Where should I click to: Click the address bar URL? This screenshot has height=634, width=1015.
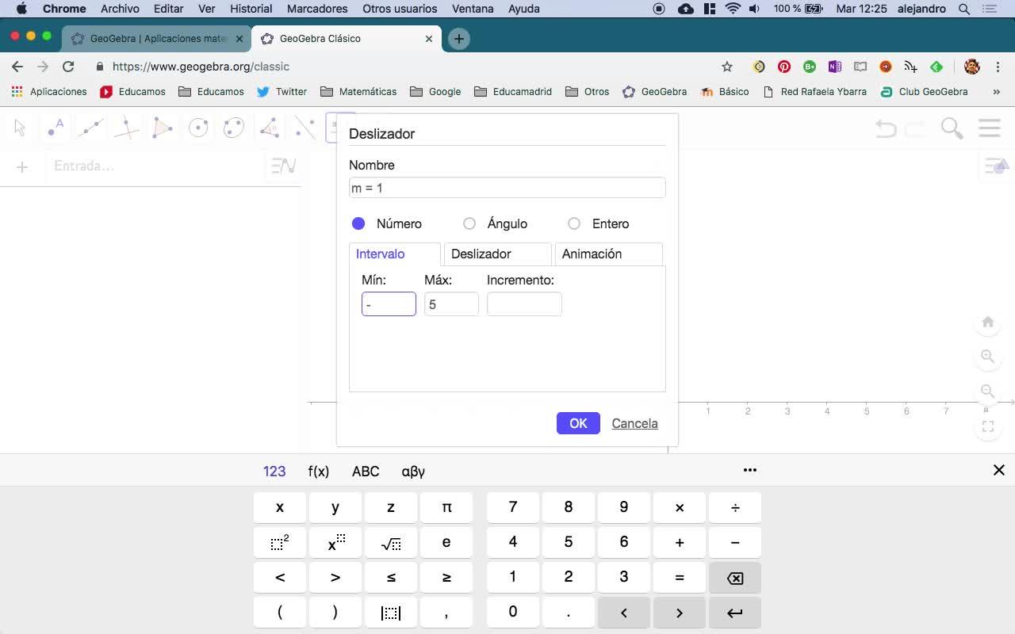click(x=201, y=67)
